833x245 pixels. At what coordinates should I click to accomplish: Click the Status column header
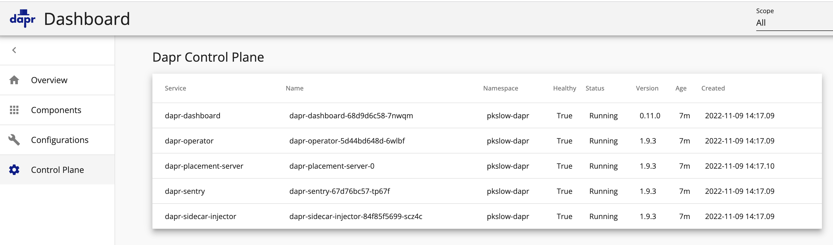pyautogui.click(x=595, y=88)
